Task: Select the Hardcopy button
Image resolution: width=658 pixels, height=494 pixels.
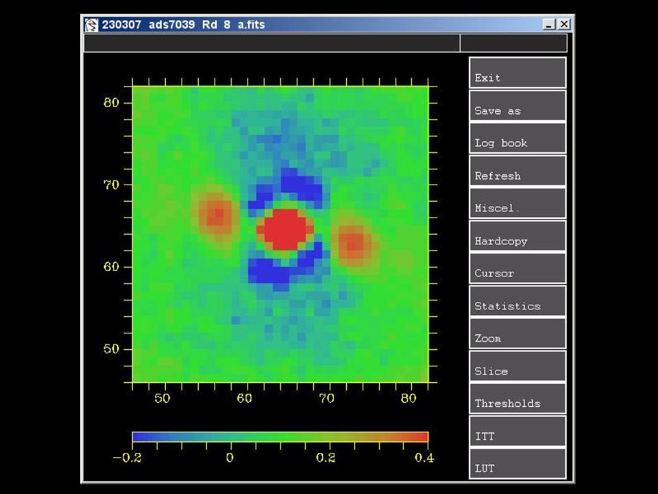Action: click(x=517, y=236)
